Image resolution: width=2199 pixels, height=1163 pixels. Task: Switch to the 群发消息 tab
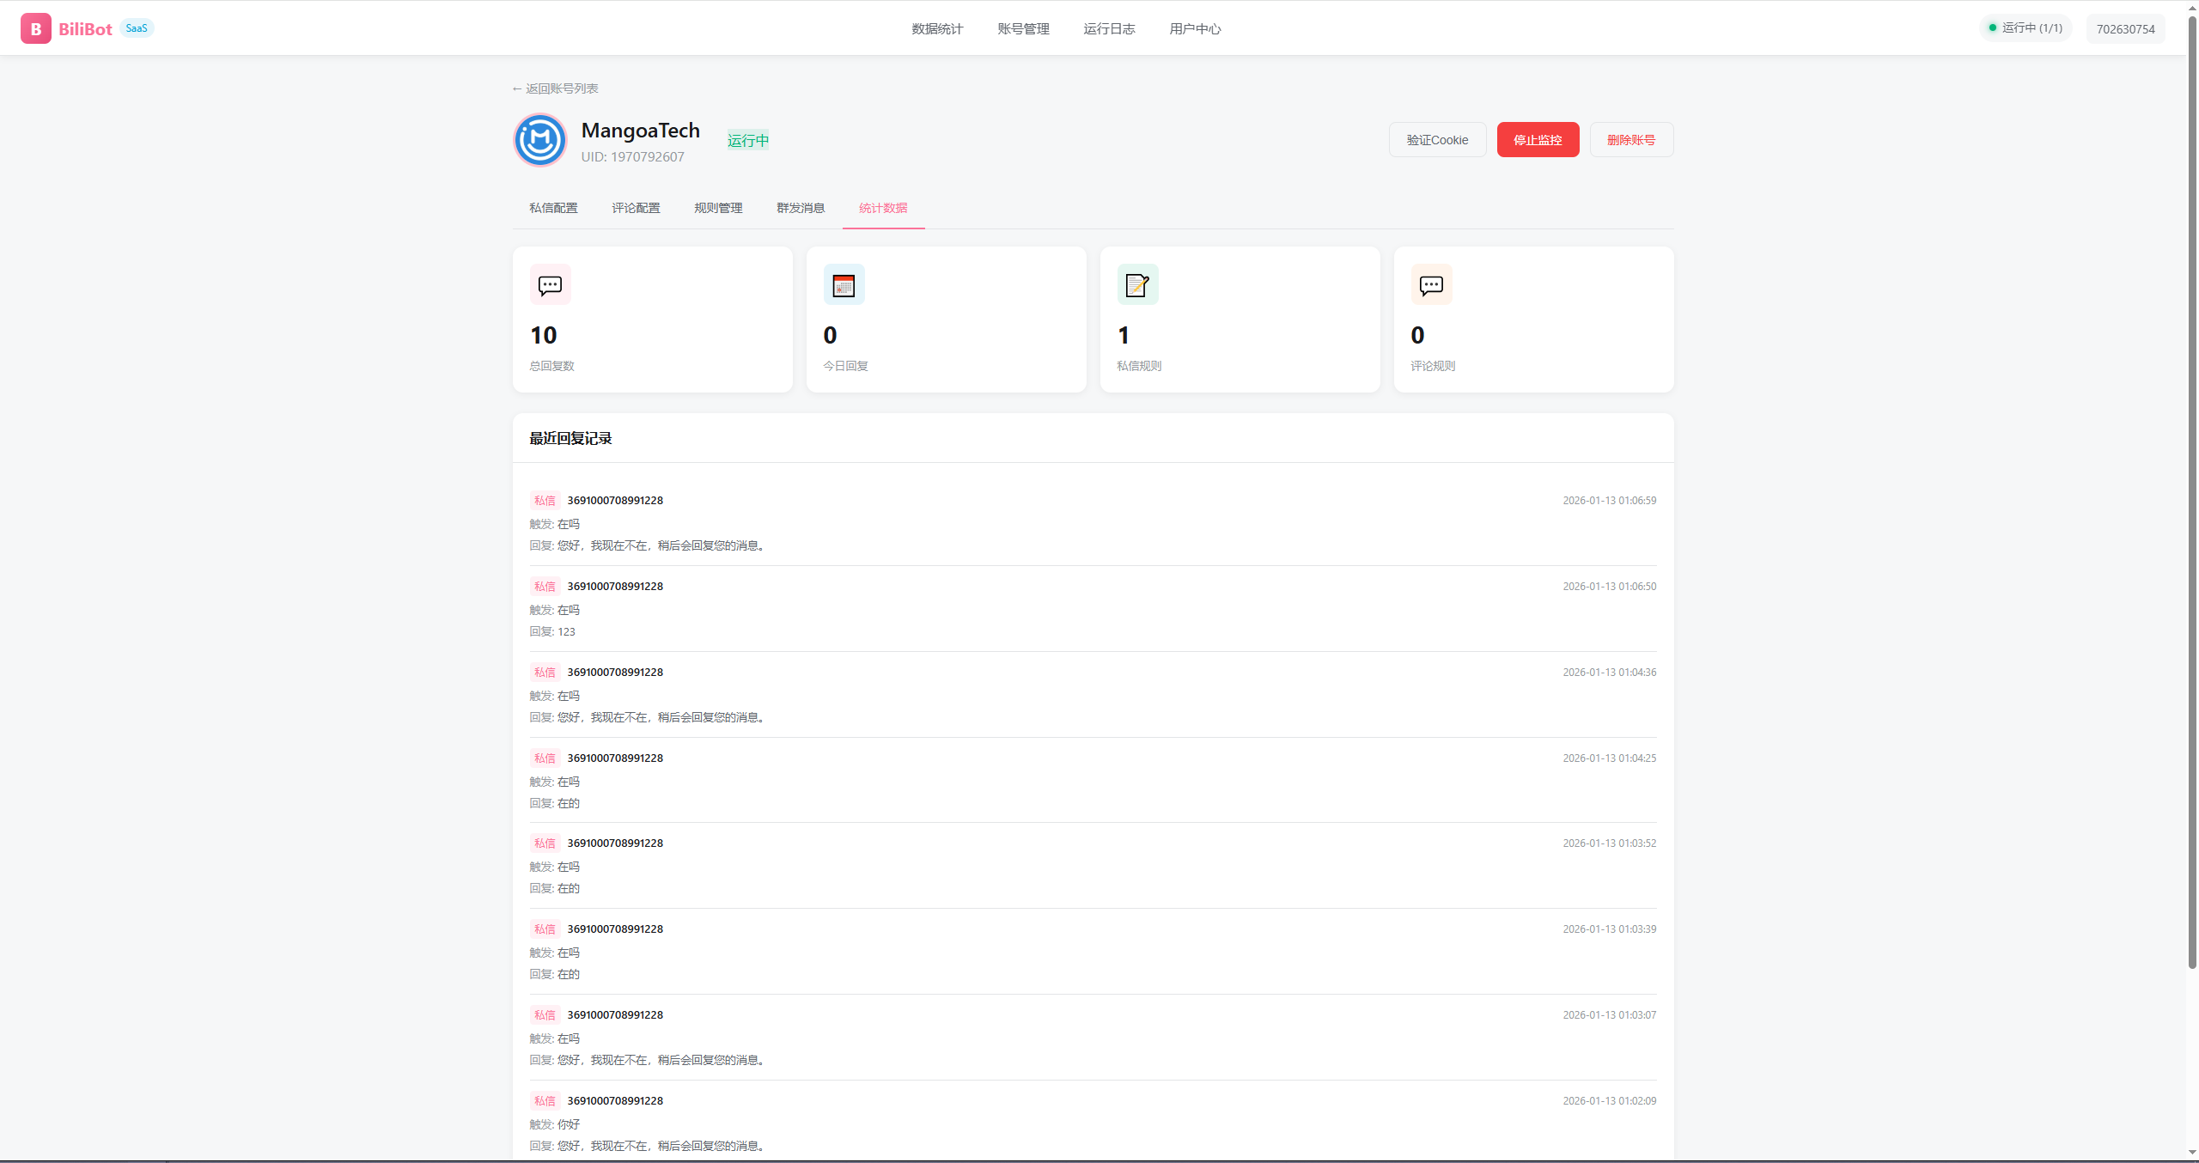pyautogui.click(x=800, y=208)
